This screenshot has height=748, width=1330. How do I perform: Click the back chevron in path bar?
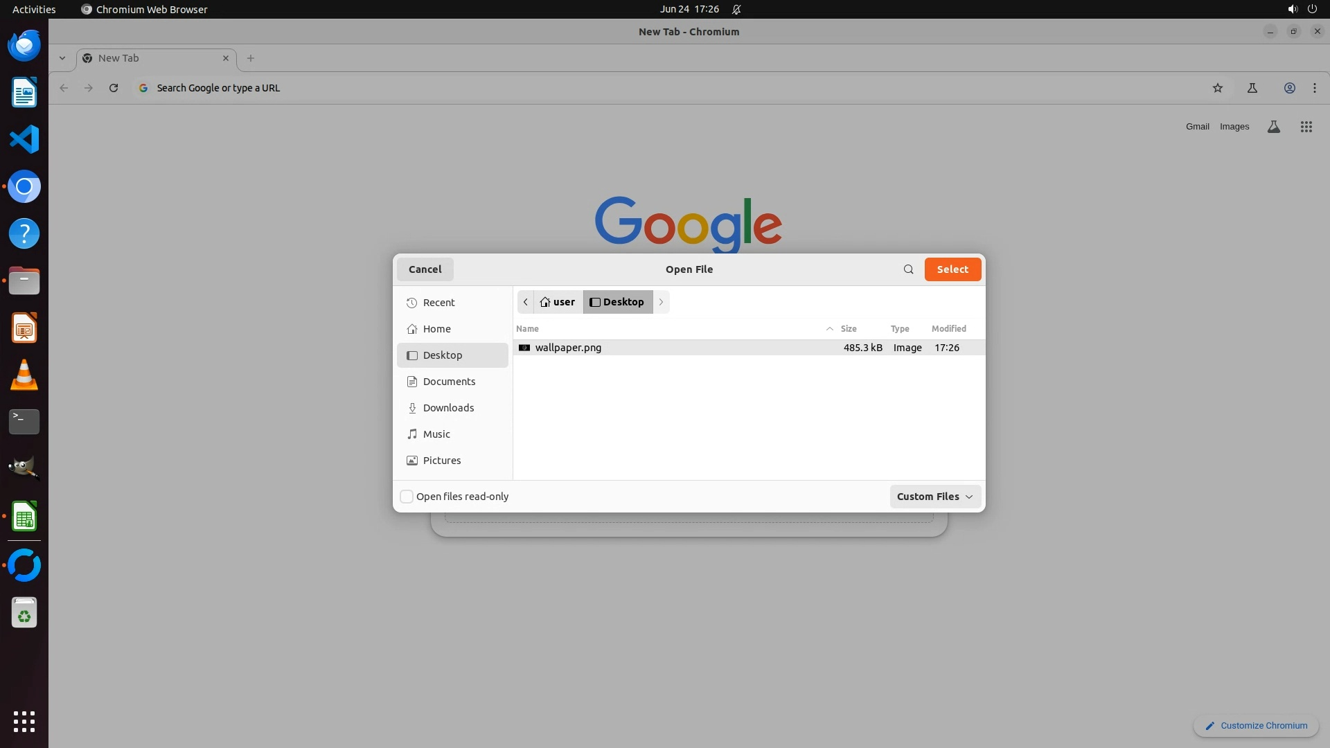coord(526,302)
